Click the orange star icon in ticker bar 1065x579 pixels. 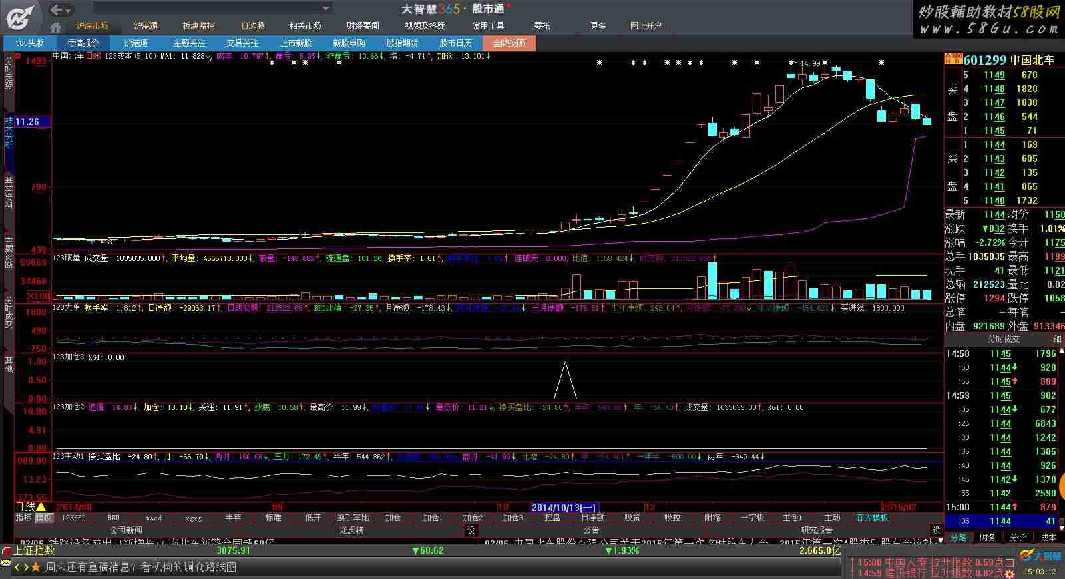pos(37,568)
